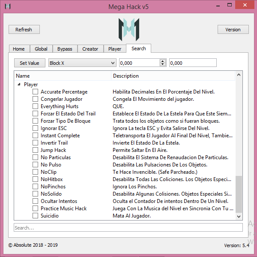Click 'Congela El Movimiento del jugador.' text
The height and width of the screenshot is (257, 257).
pos(153,99)
